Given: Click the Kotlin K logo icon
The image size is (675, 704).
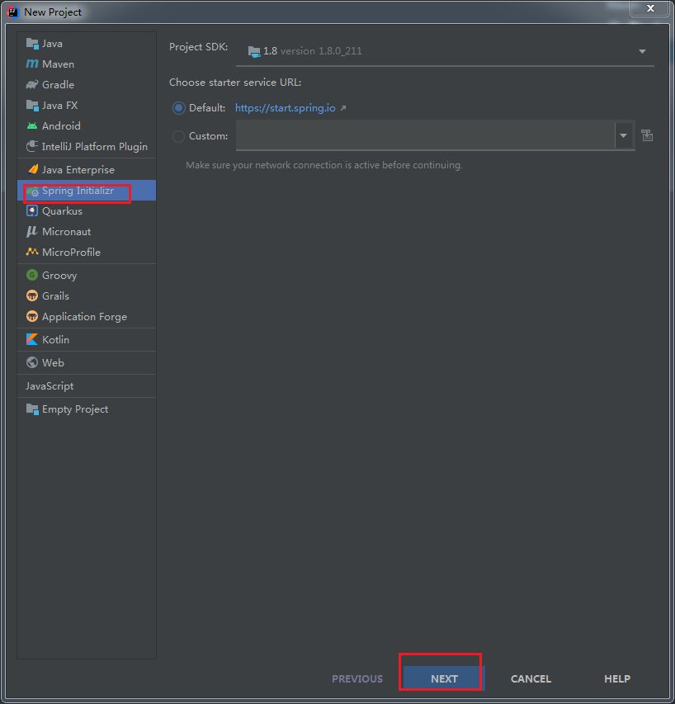Looking at the screenshot, I should click(x=32, y=339).
